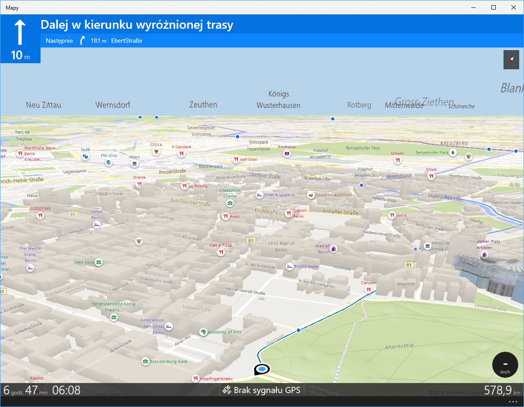Click the Ahornsteig path label

pyautogui.click(x=399, y=346)
